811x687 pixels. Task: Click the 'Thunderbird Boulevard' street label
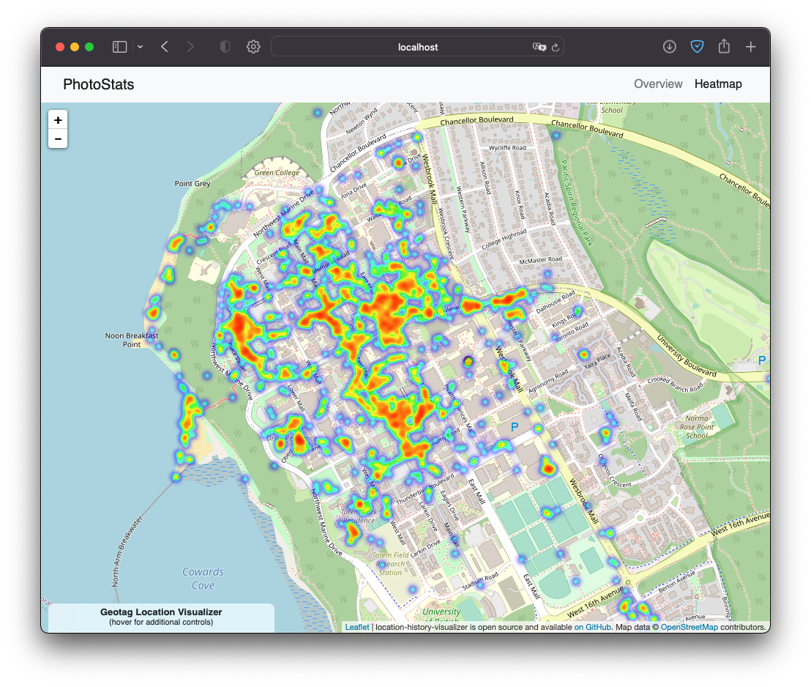(425, 489)
